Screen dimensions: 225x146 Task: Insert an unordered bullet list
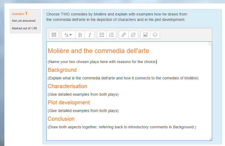coord(102,35)
